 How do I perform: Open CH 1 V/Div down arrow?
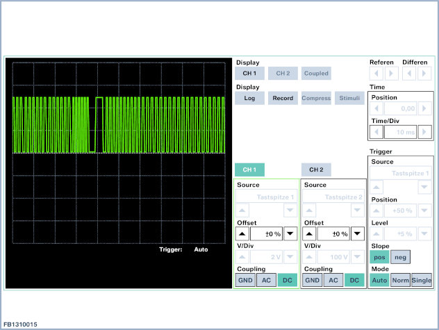click(x=290, y=257)
